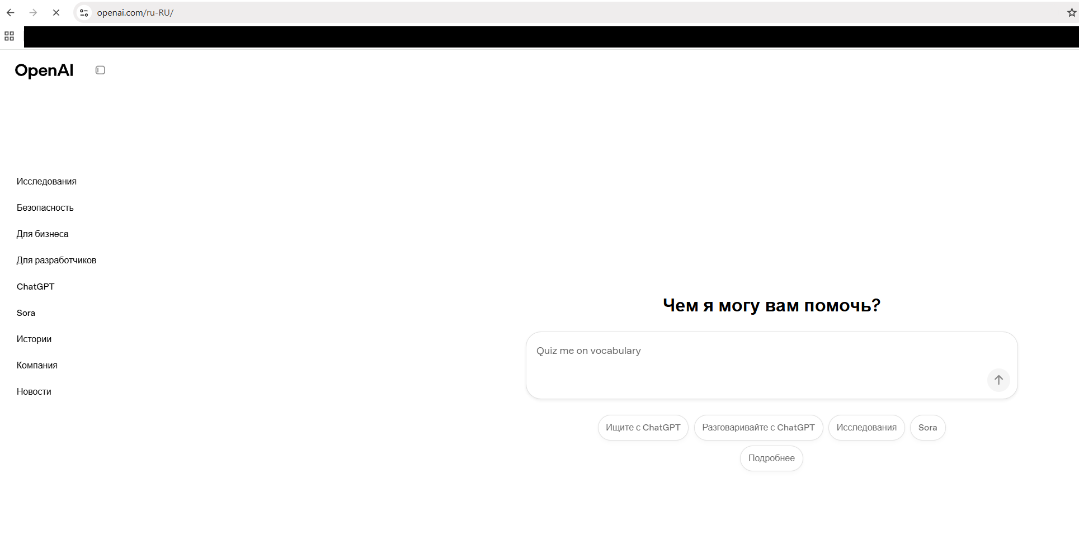
Task: Bookmark this page with the star icon
Action: pyautogui.click(x=1071, y=12)
